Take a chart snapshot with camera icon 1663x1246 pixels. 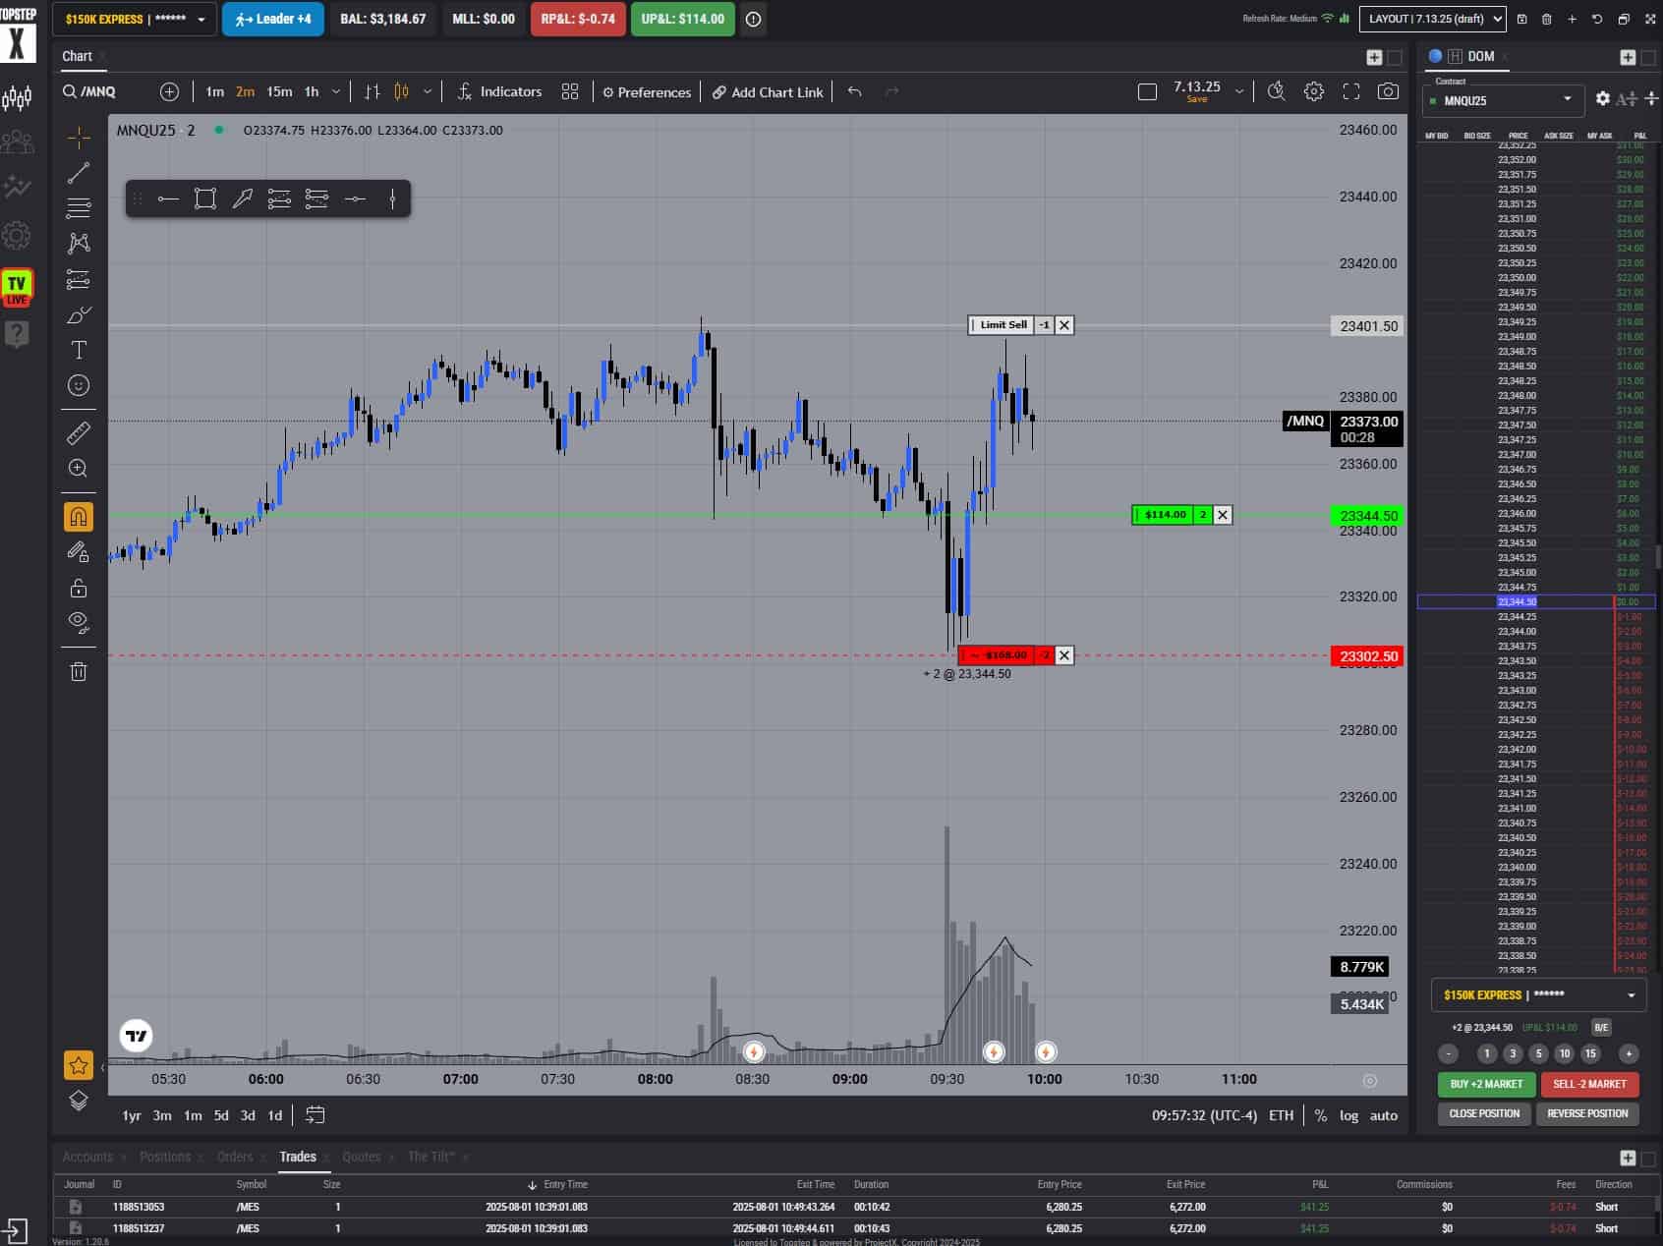pos(1388,91)
